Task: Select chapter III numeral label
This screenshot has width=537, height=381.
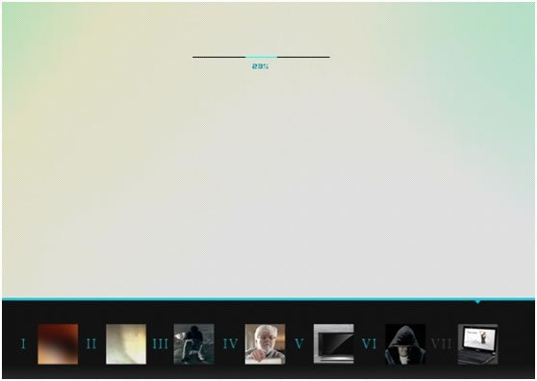Action: [x=161, y=343]
